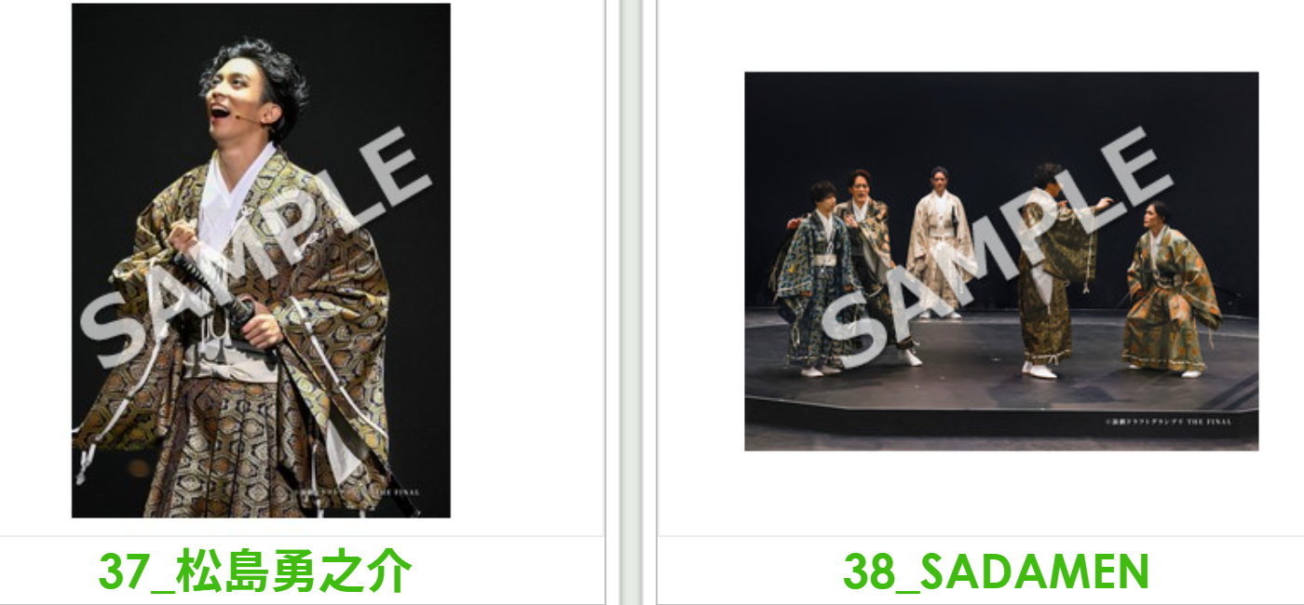1304x605 pixels.
Task: Click the copyright text on the solo portrait
Action: 359,492
